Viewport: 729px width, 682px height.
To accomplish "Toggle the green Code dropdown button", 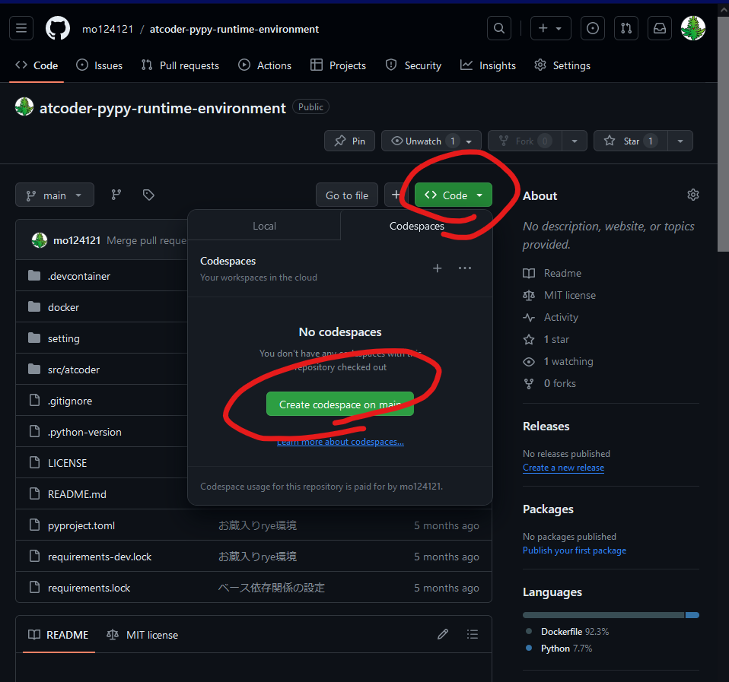I will pyautogui.click(x=454, y=195).
